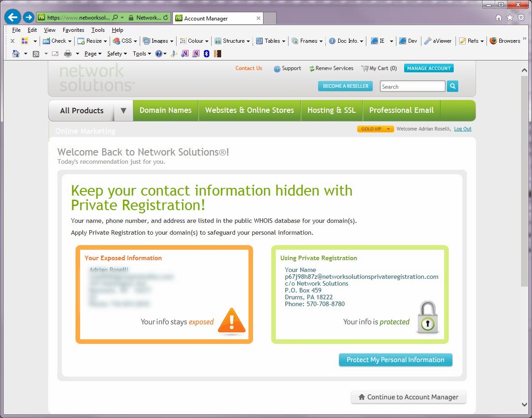Viewport: 532px width, 418px height.
Task: Click the aViewer tool icon
Action: click(427, 41)
